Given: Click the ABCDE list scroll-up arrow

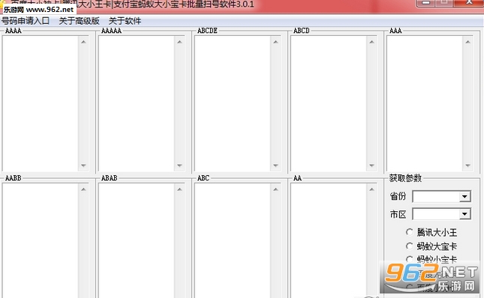Looking at the screenshot, I should point(275,42).
